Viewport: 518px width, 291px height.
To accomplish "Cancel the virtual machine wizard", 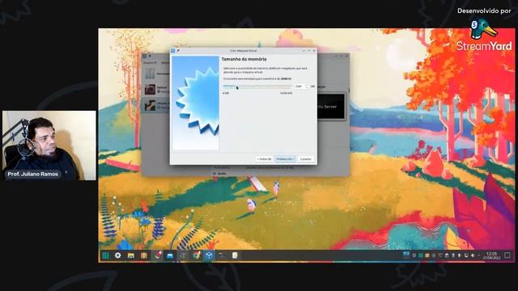I will pyautogui.click(x=306, y=159).
